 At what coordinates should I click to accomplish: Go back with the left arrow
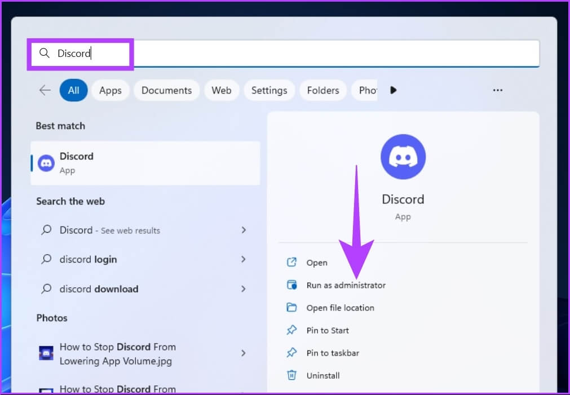point(45,90)
